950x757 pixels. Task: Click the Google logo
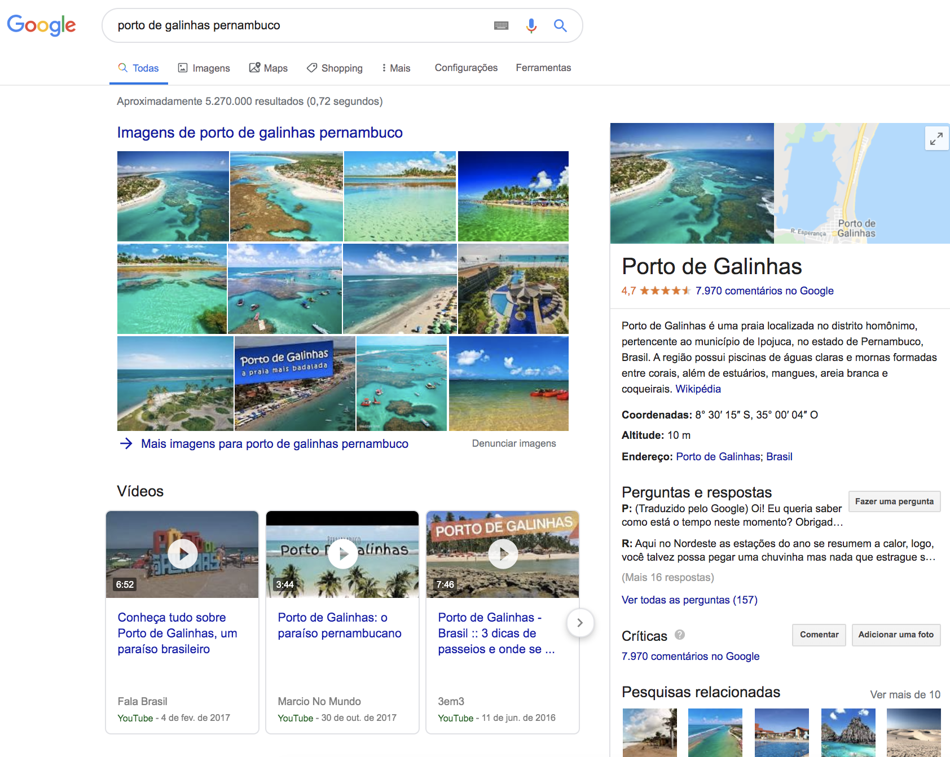41,25
